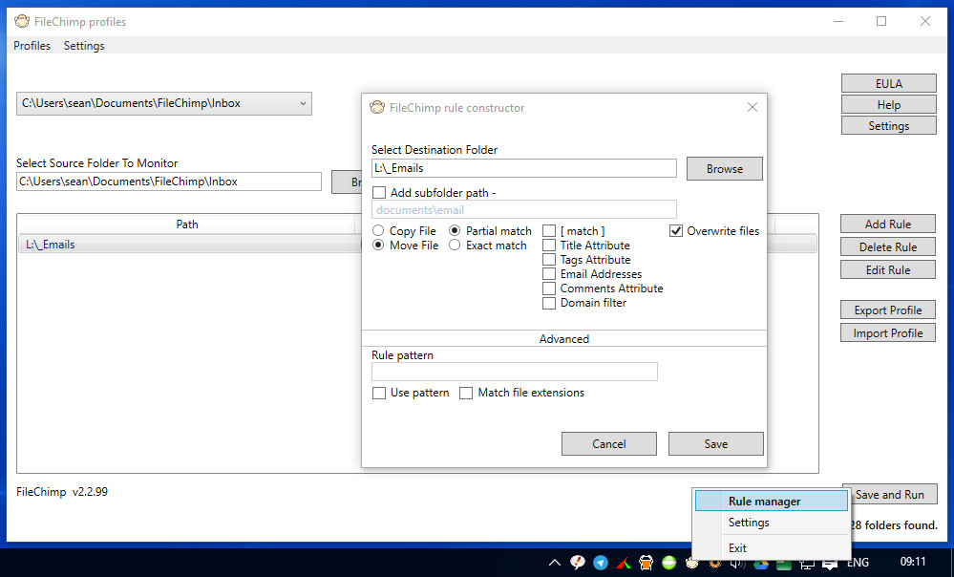Screen dimensions: 954x577
Task: Click the FileChimp v2.2.99 version label
Action: pyautogui.click(x=62, y=492)
